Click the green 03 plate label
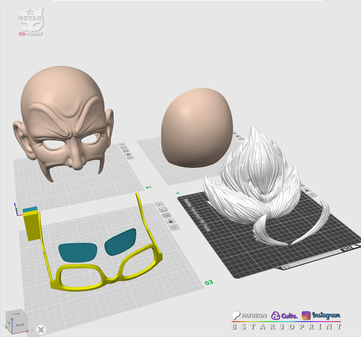361x337 pixels. (209, 282)
